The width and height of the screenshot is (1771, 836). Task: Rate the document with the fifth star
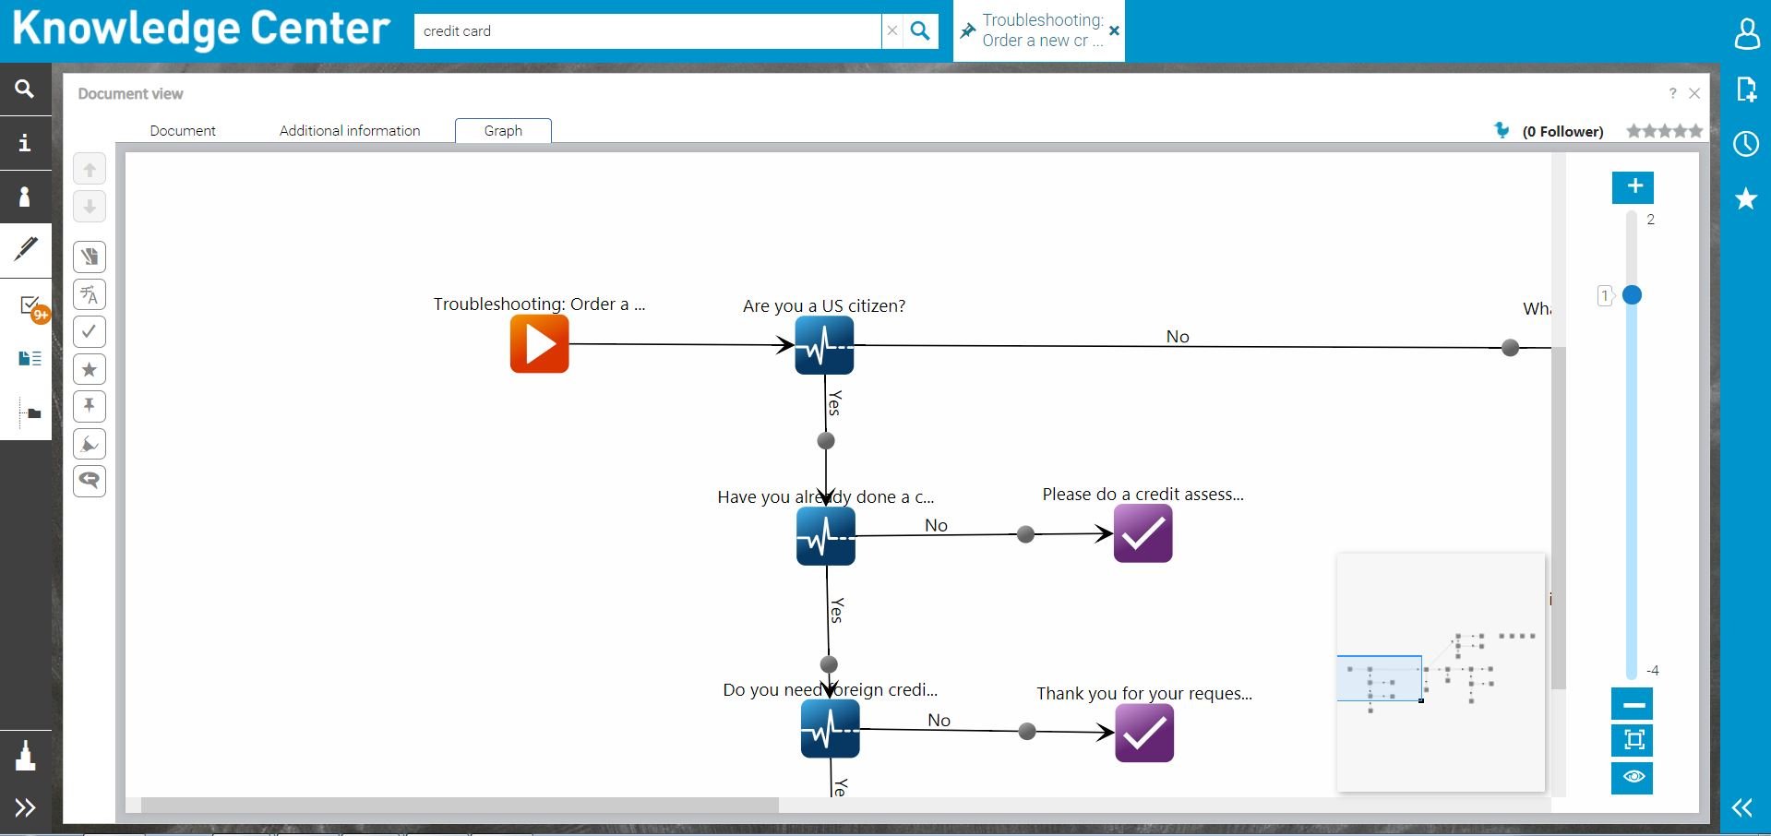tap(1696, 131)
